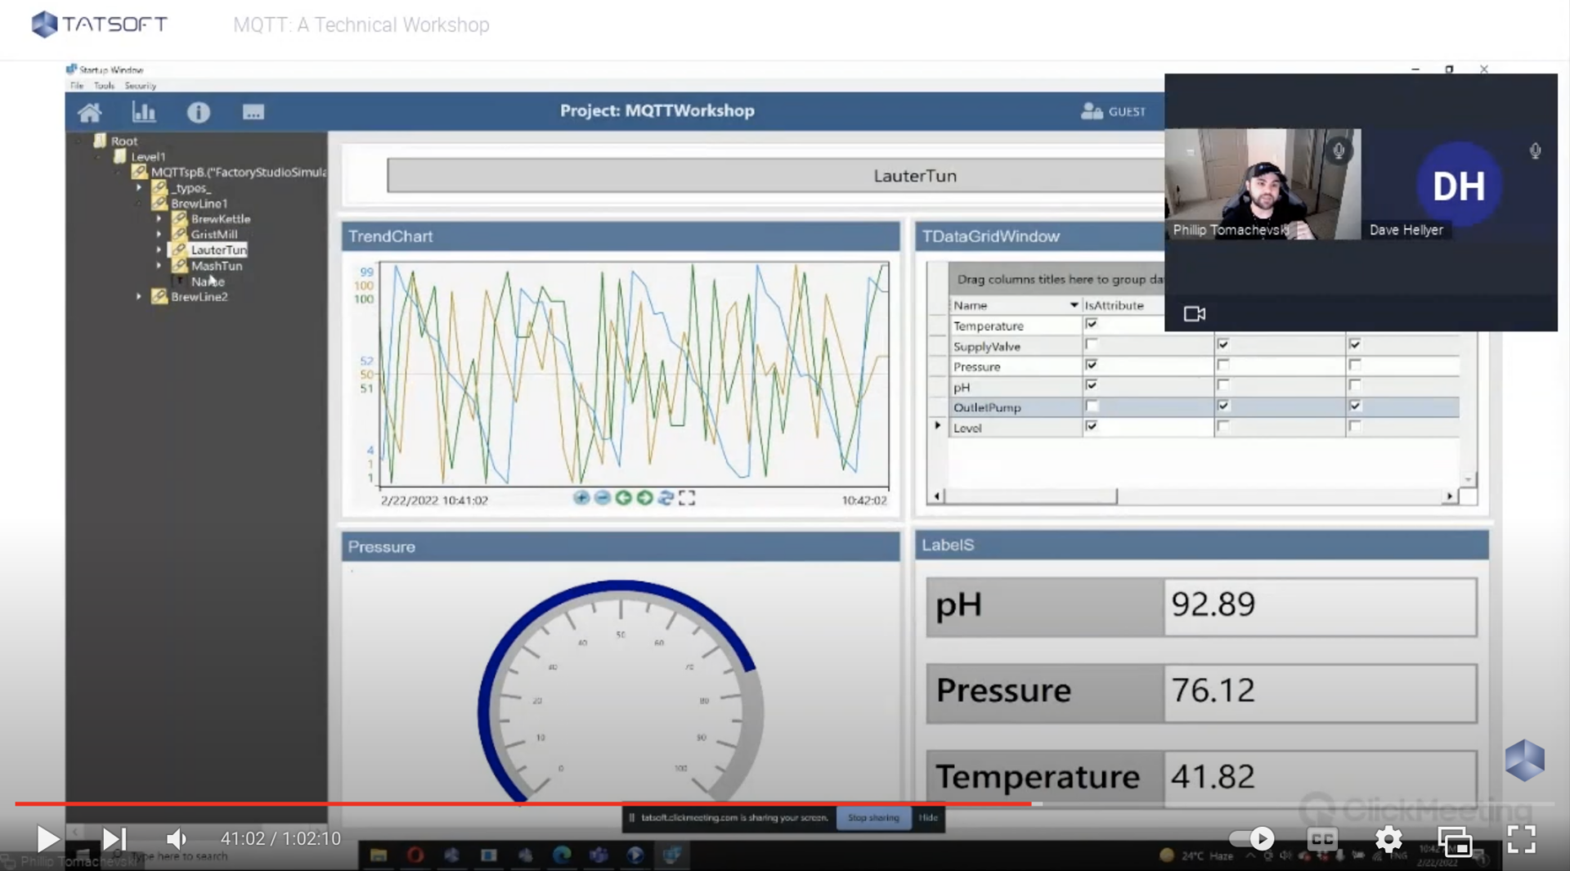Toggle YouTube autoplay switch
The width and height of the screenshot is (1570, 871).
tap(1251, 839)
